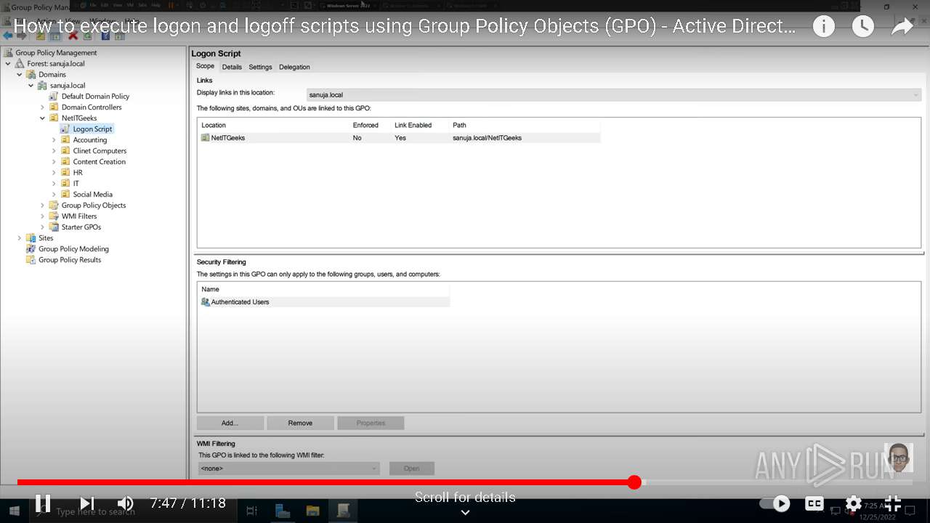Click the Group Policy Results icon

(x=31, y=259)
